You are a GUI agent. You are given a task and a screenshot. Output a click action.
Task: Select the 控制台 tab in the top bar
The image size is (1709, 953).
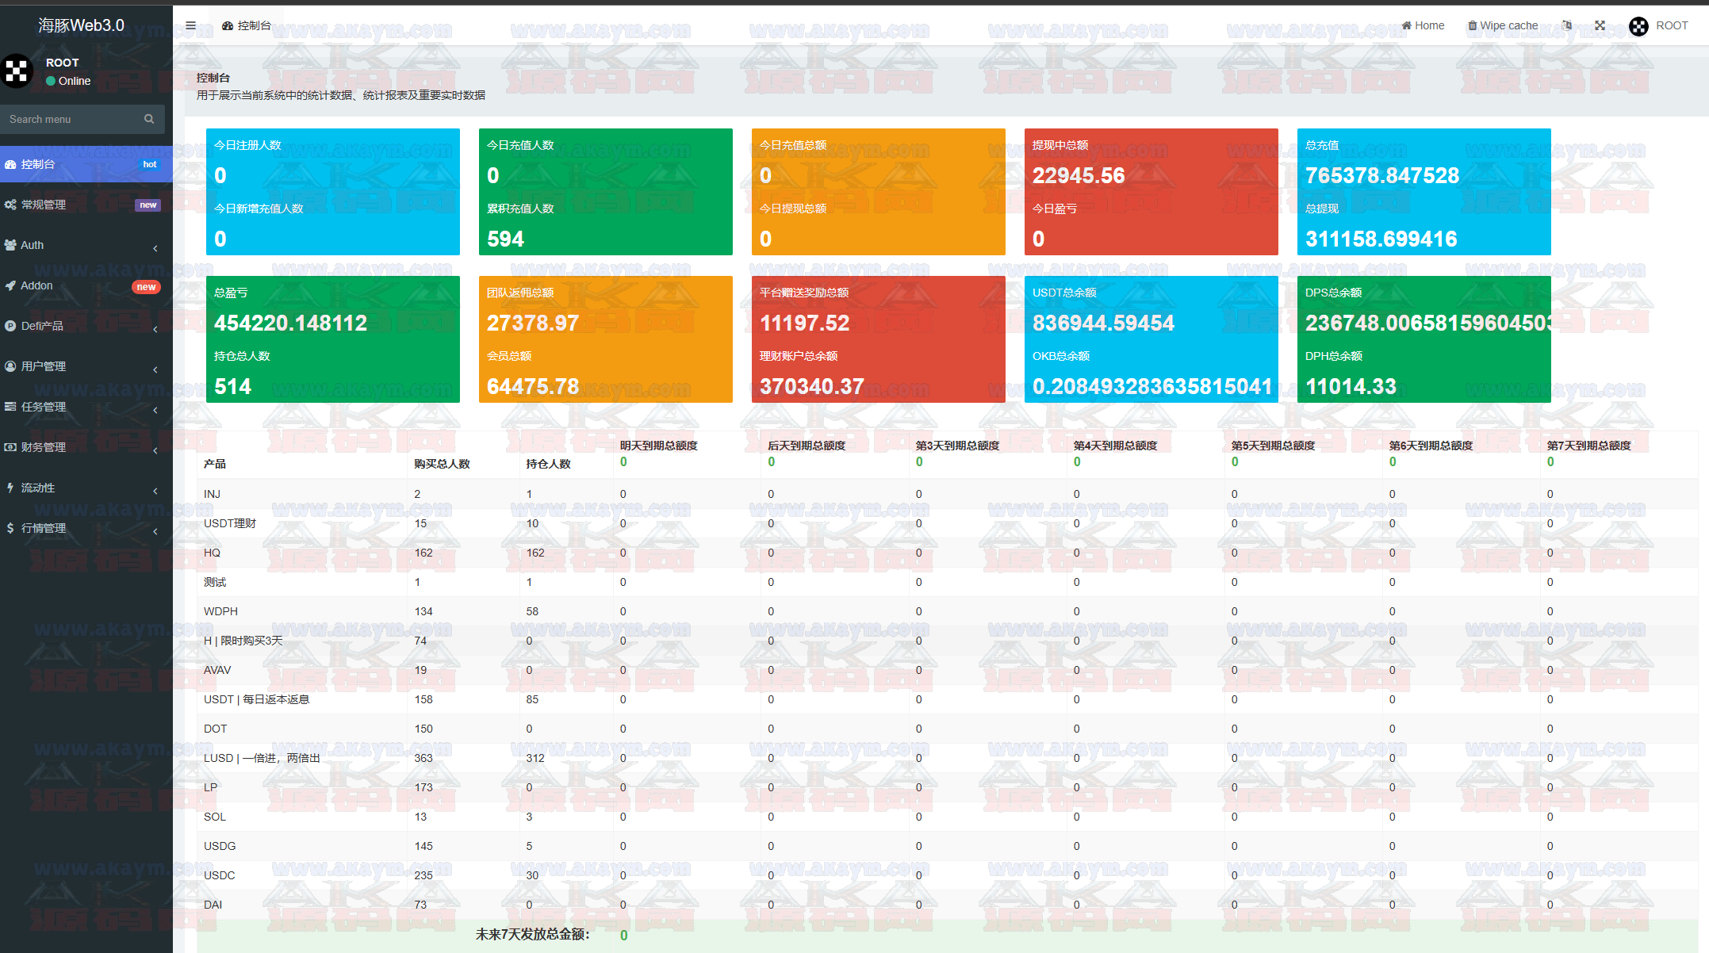click(247, 25)
